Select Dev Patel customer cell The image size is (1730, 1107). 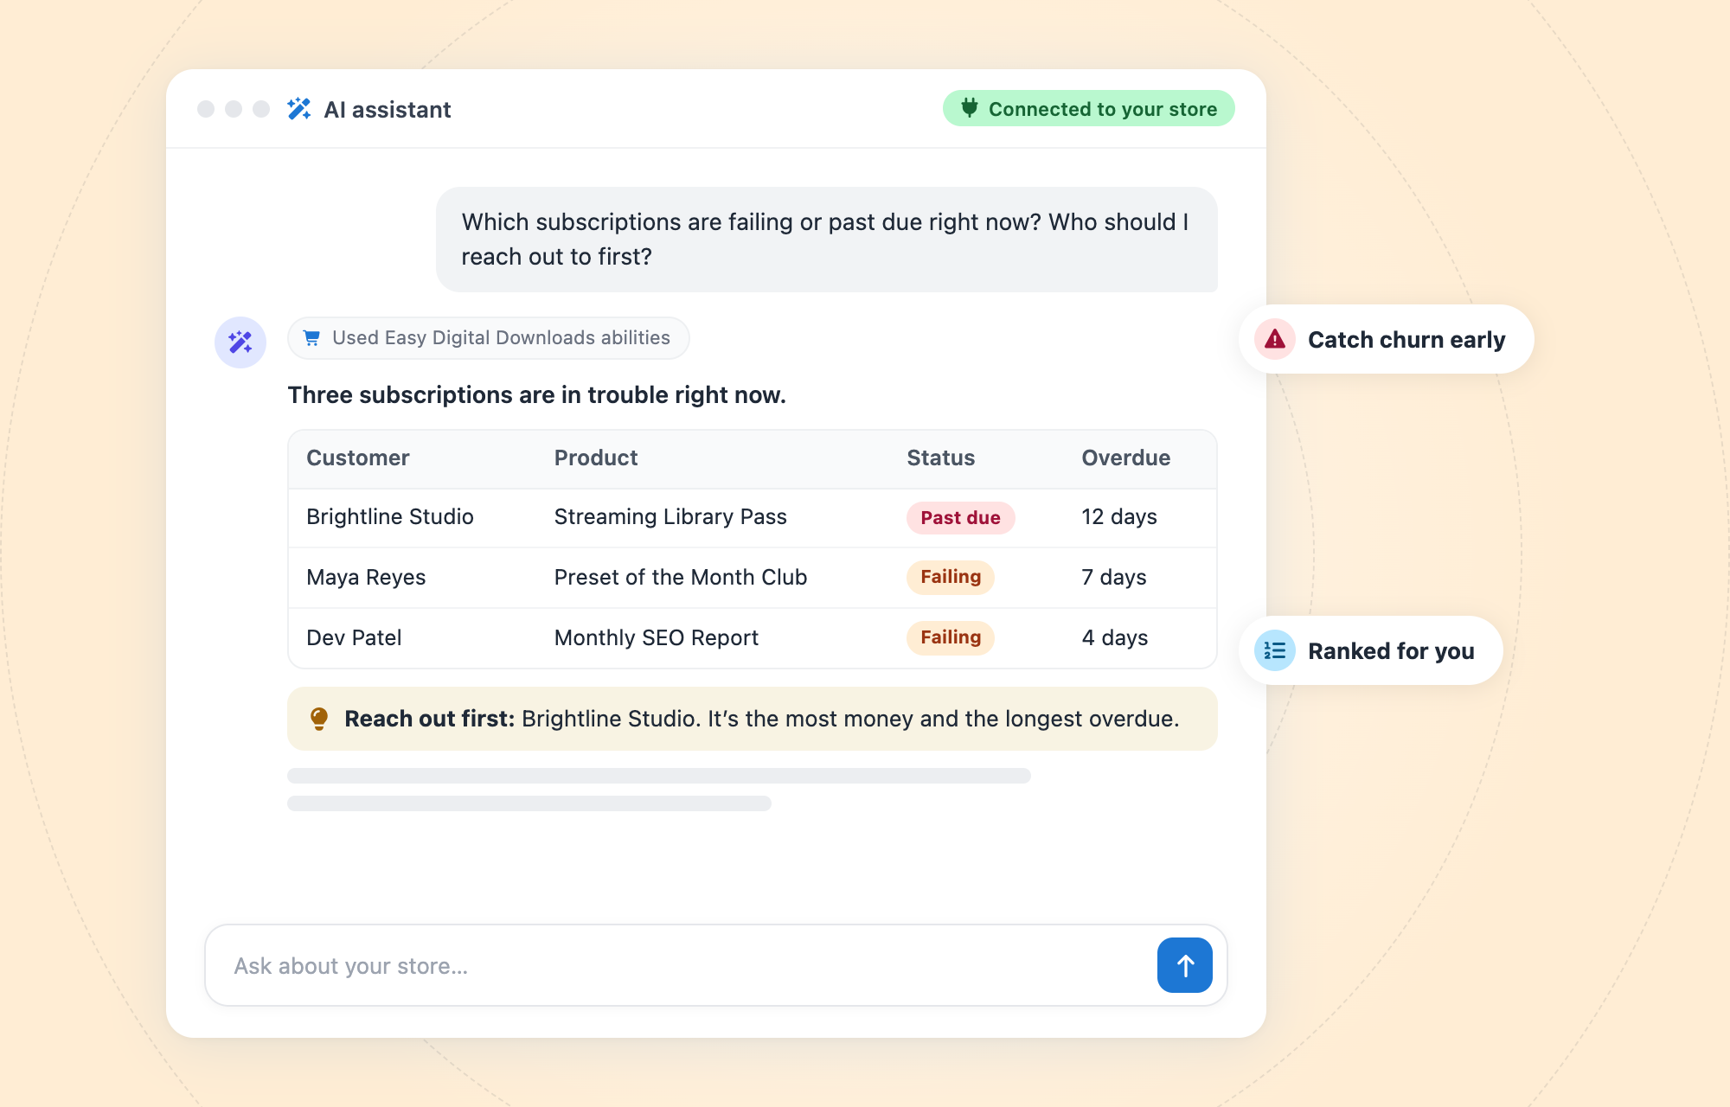point(355,637)
